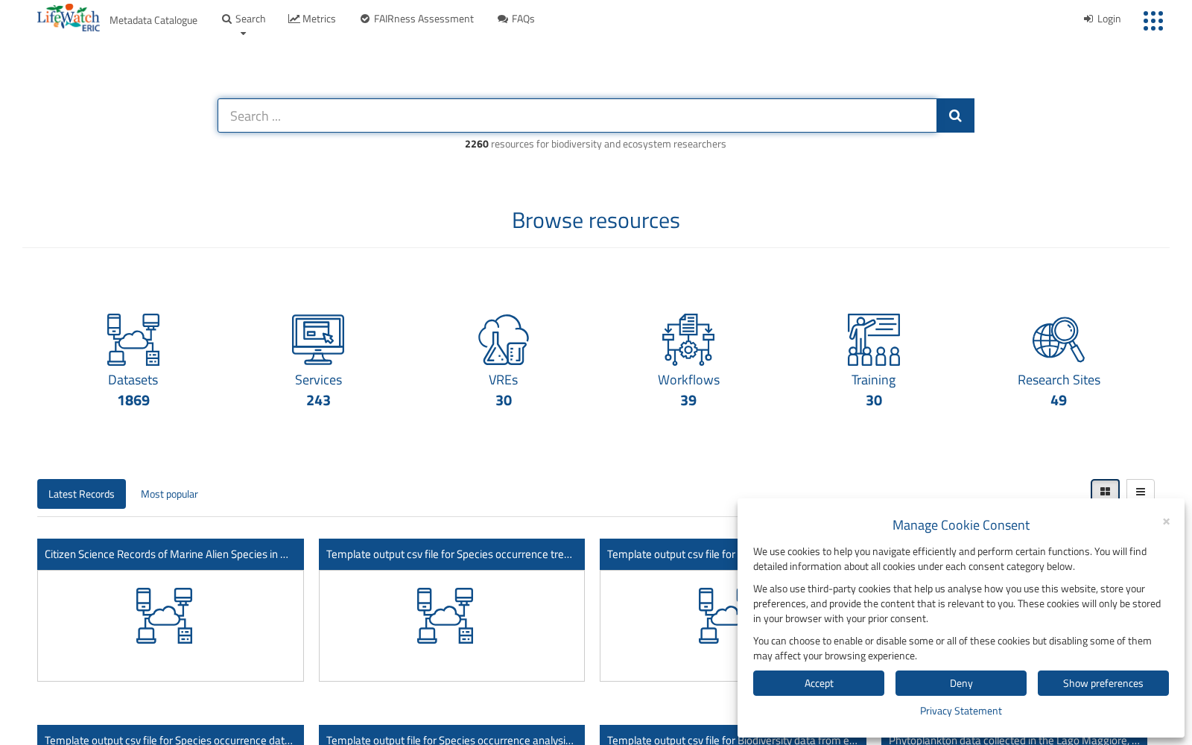This screenshot has width=1192, height=745.
Task: Click the Datasets category icon
Action: click(133, 340)
